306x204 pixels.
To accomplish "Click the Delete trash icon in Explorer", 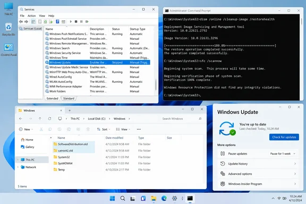I will (x=88, y=129).
